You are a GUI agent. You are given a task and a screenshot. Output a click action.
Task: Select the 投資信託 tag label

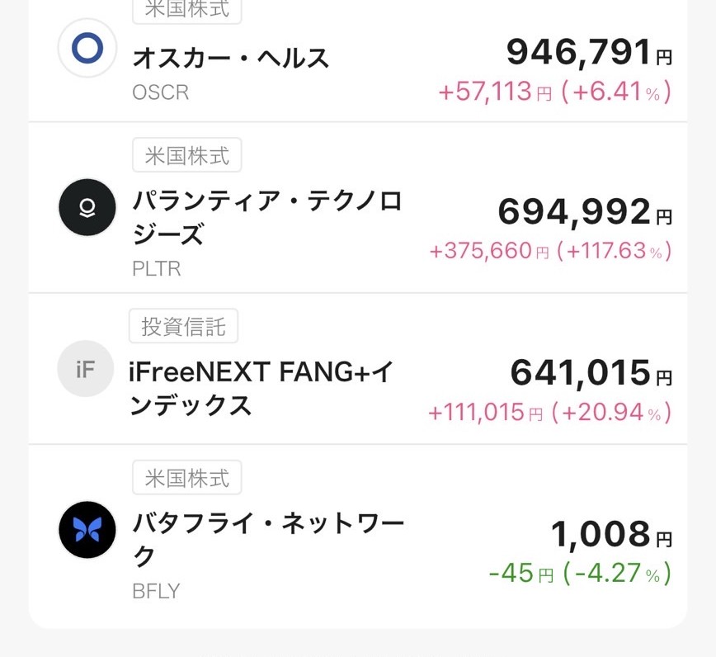point(183,326)
